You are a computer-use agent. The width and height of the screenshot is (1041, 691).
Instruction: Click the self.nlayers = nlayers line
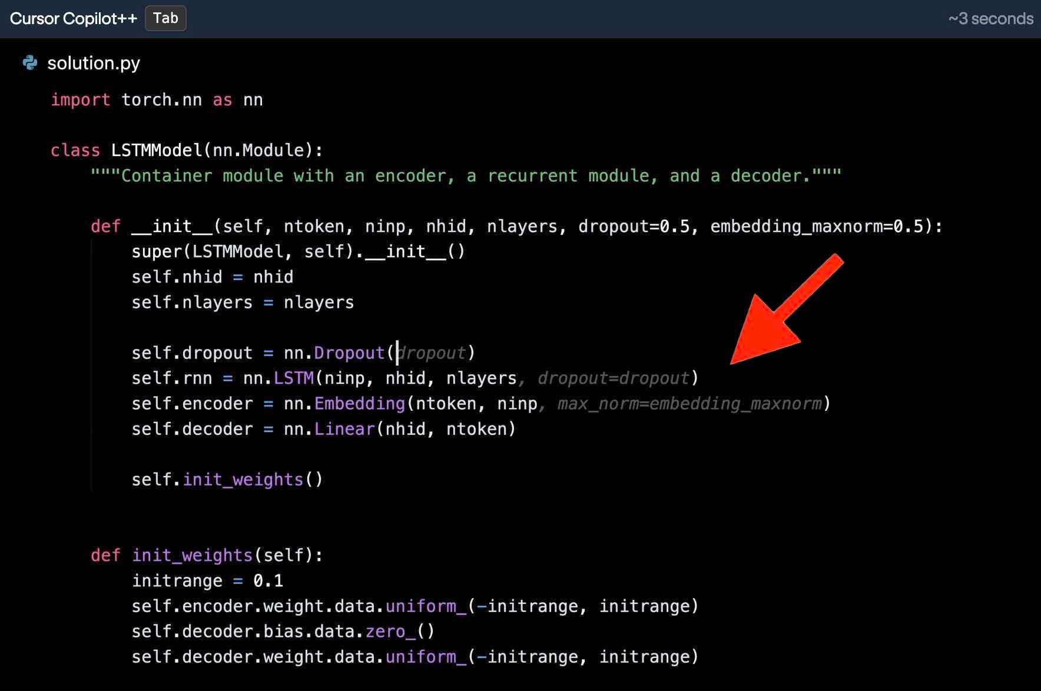[243, 302]
